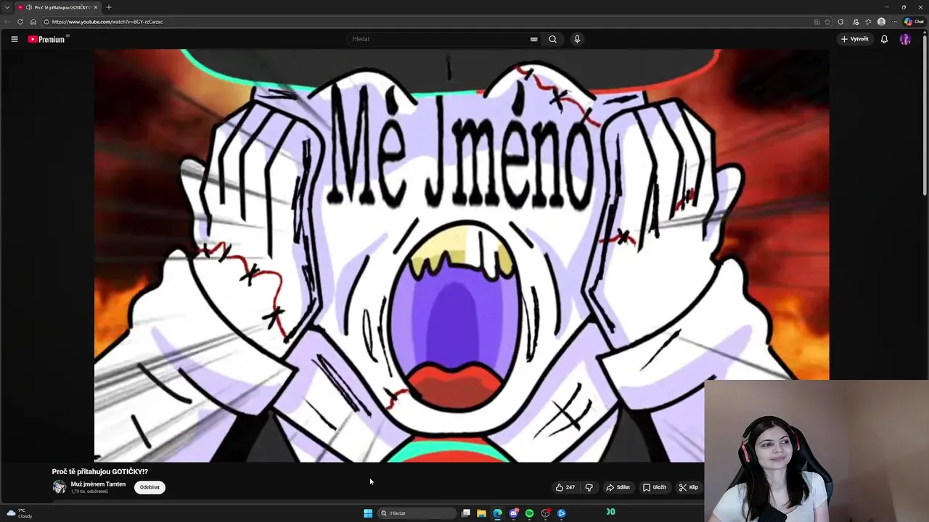
Task: Open the Copilot Chat button
Action: [914, 22]
